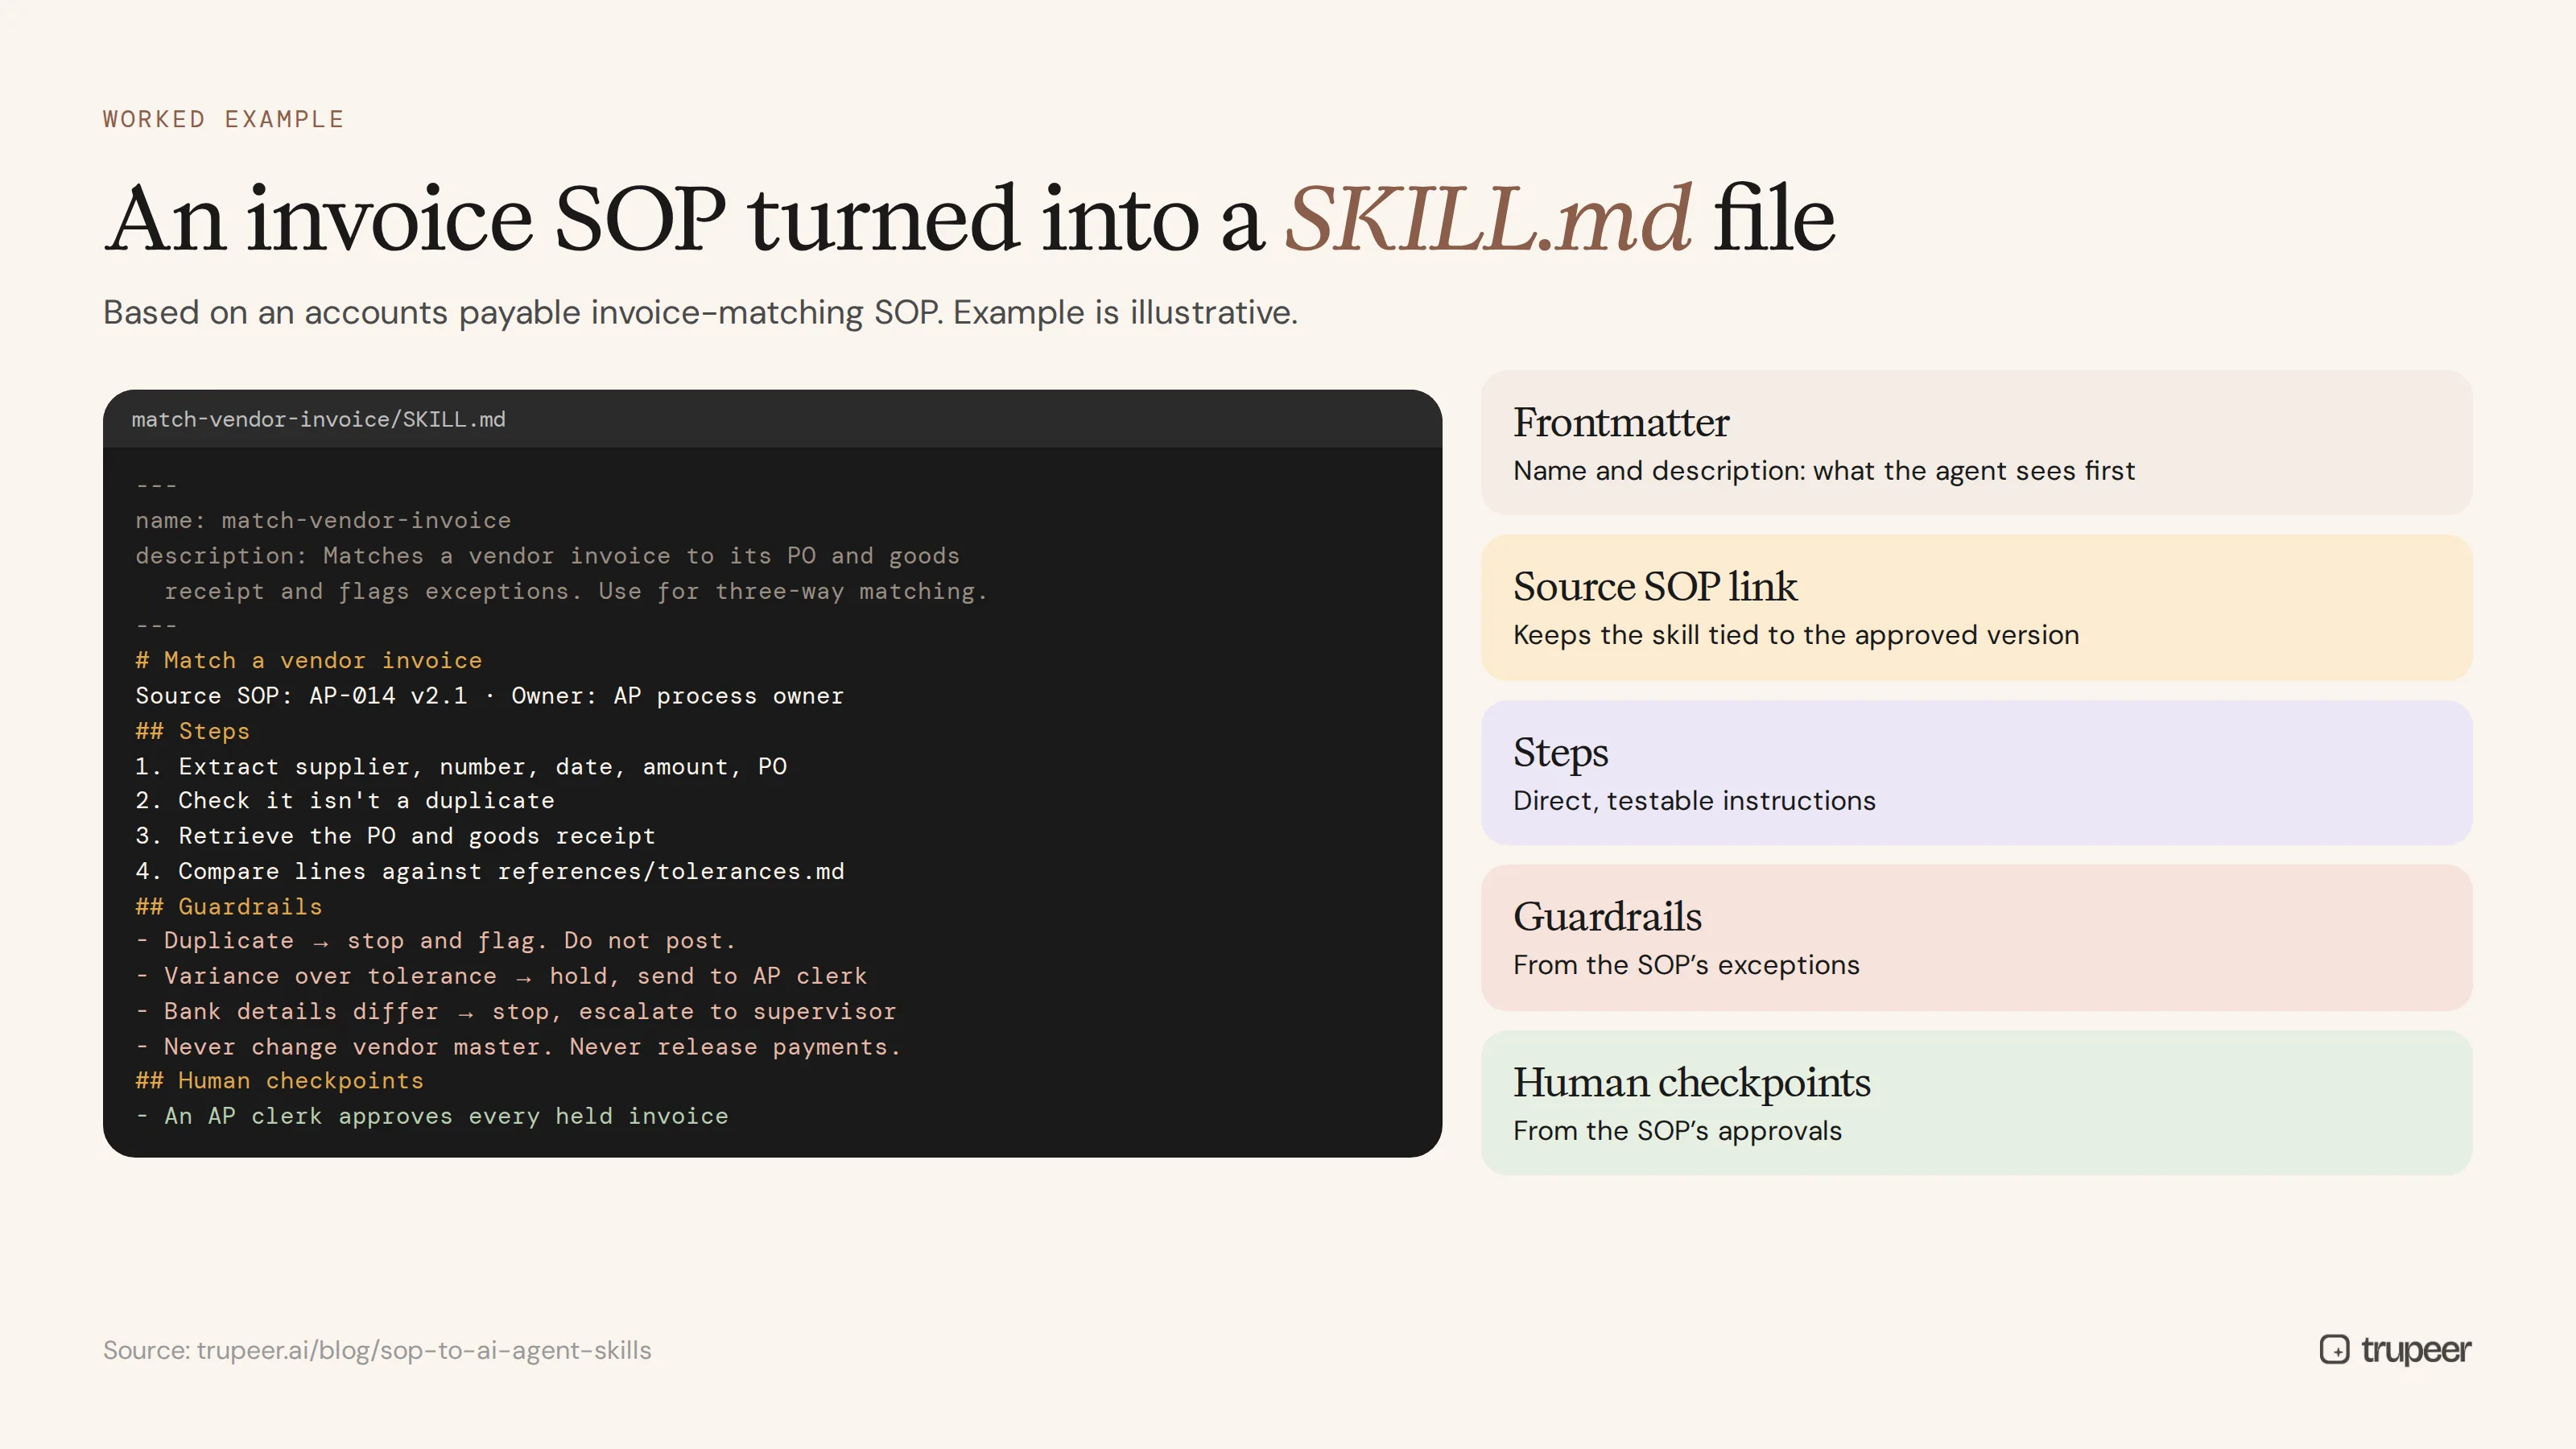Click the '# Match a vendor invoice' heading

(308, 660)
